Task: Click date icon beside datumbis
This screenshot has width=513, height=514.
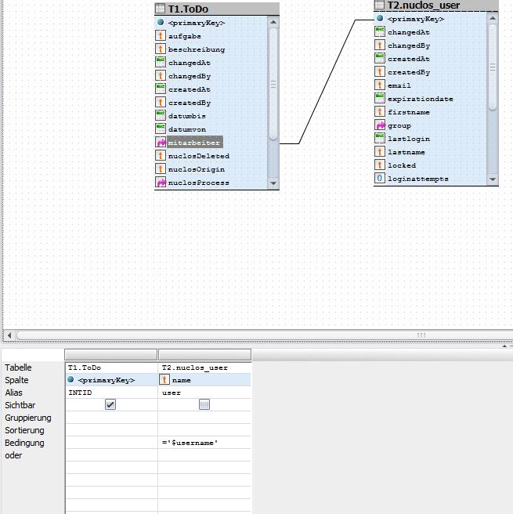Action: pos(161,115)
